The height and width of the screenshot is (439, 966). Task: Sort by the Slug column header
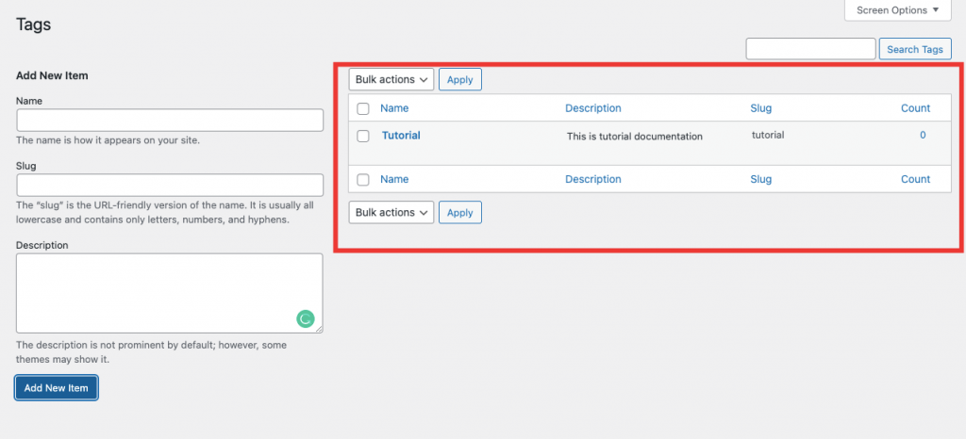761,108
